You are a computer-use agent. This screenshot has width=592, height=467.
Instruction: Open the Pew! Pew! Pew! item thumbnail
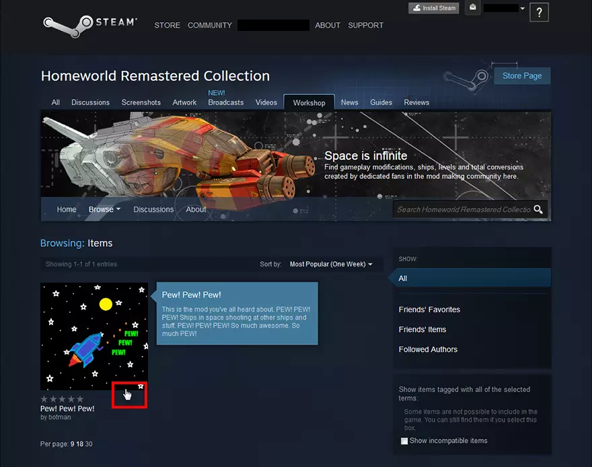[x=94, y=336]
